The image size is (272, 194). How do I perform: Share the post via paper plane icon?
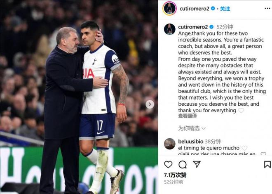click(x=197, y=164)
